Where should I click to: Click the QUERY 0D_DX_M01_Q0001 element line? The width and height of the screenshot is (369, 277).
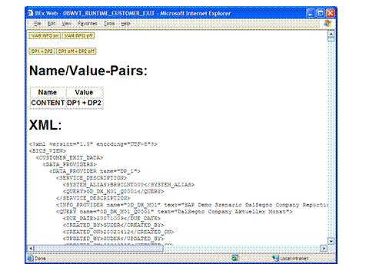(113, 191)
